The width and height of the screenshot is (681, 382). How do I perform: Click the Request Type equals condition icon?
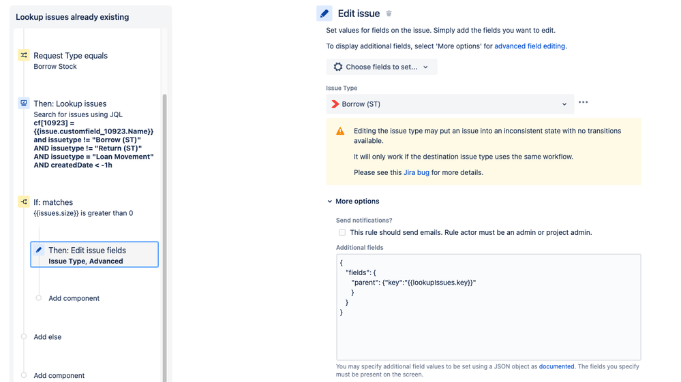click(x=24, y=55)
